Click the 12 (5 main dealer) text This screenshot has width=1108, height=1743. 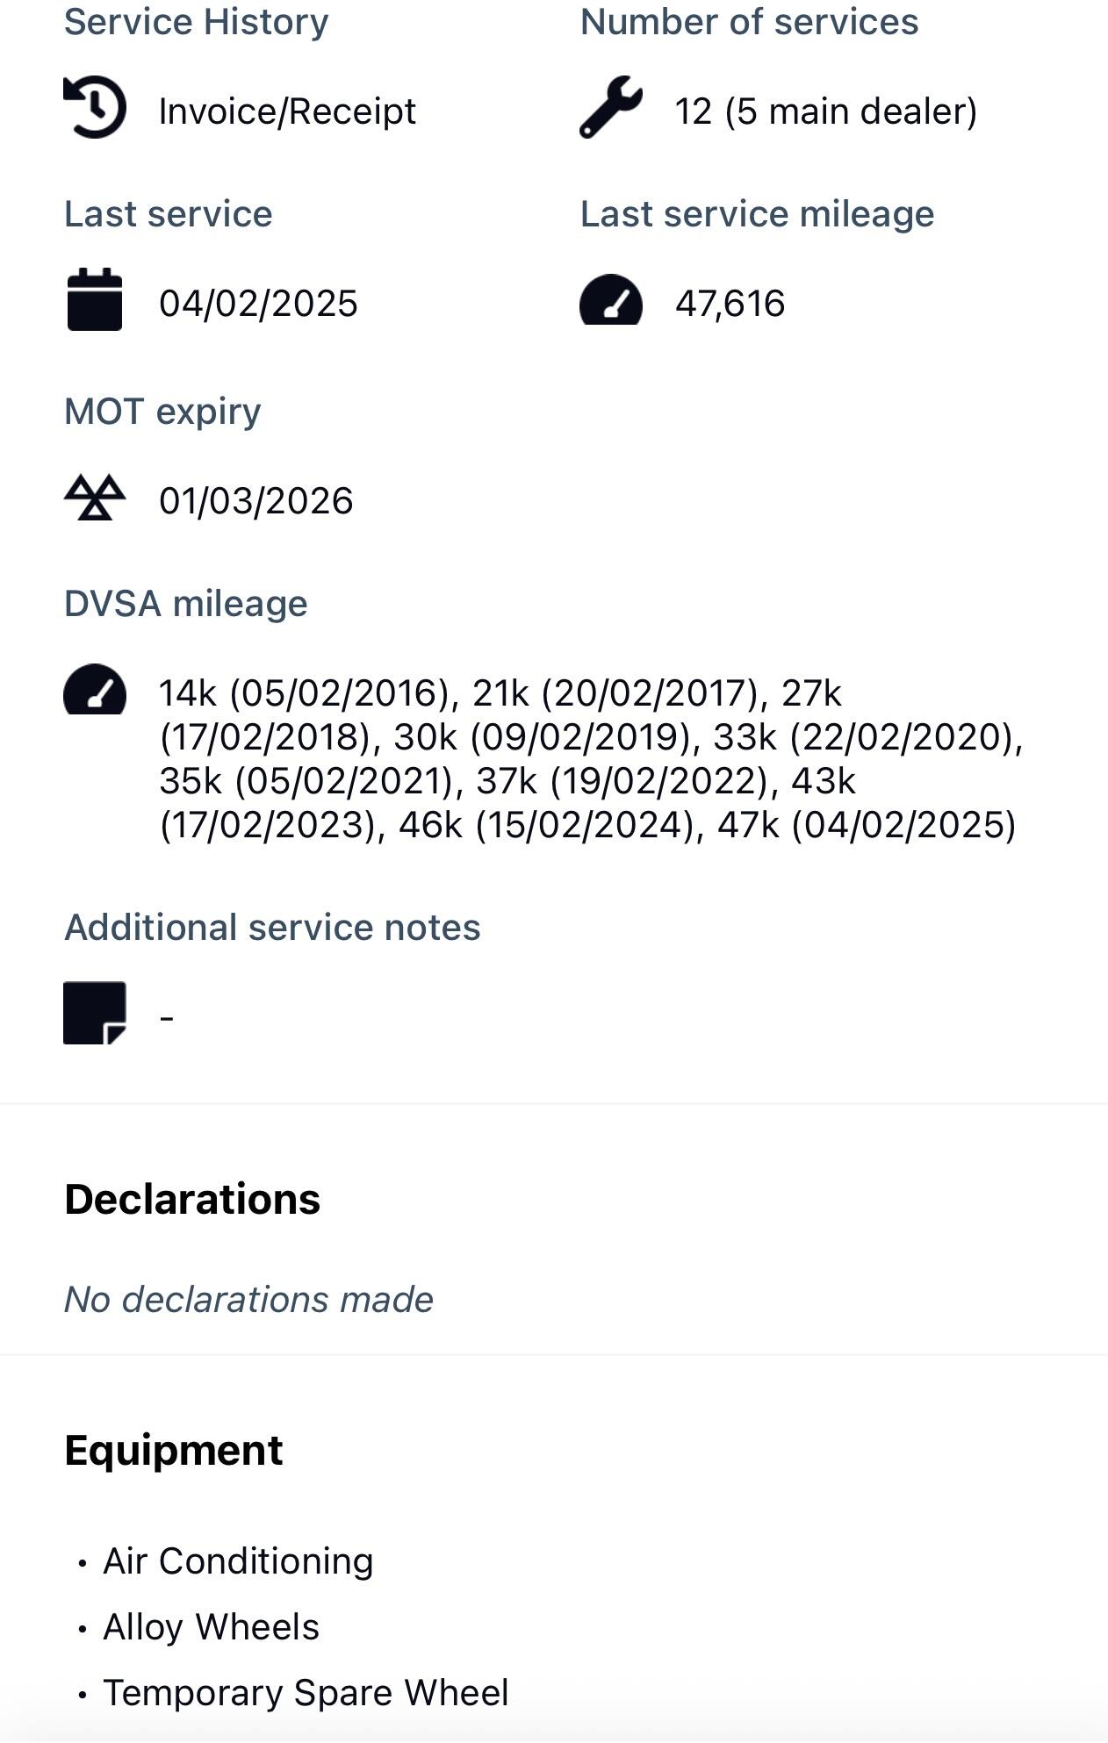(x=825, y=111)
